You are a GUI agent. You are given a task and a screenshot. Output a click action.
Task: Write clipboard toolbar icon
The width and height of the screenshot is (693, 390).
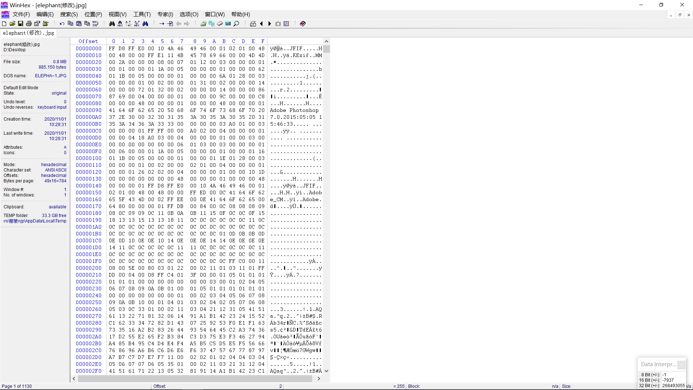coord(87,24)
